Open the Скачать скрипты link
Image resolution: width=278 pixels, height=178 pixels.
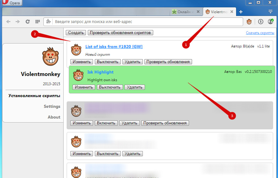click(x=260, y=33)
